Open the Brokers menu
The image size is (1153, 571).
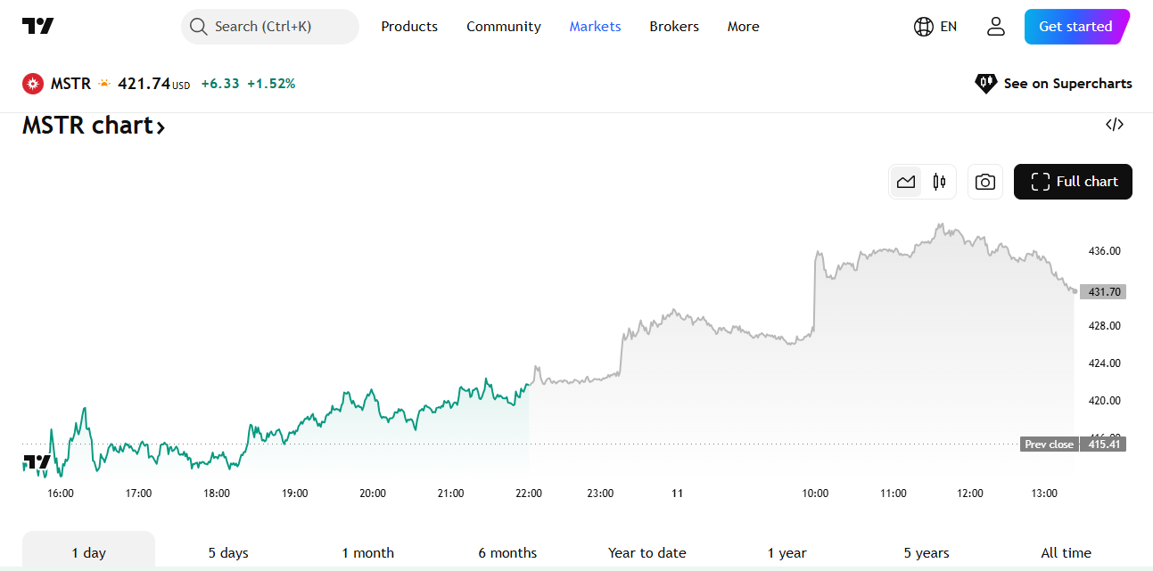[674, 27]
